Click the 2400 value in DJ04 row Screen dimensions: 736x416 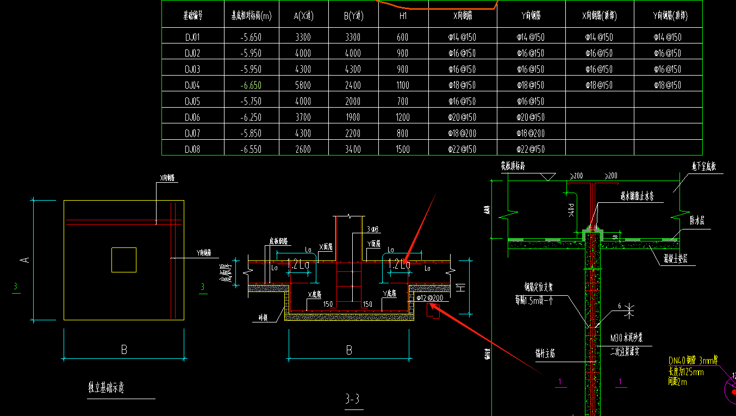click(x=353, y=85)
